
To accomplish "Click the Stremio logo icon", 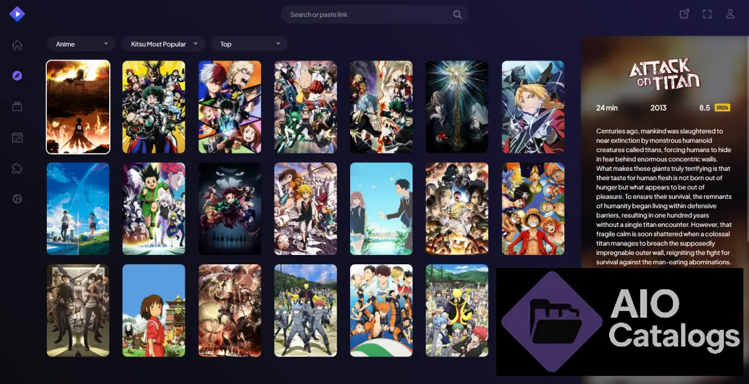I will click(17, 14).
